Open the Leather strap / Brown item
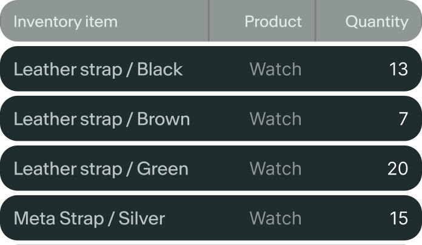 [x=101, y=119]
